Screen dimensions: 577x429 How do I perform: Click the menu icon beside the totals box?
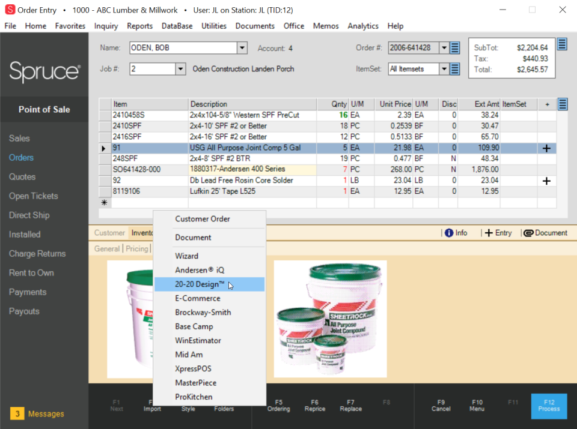(563, 44)
